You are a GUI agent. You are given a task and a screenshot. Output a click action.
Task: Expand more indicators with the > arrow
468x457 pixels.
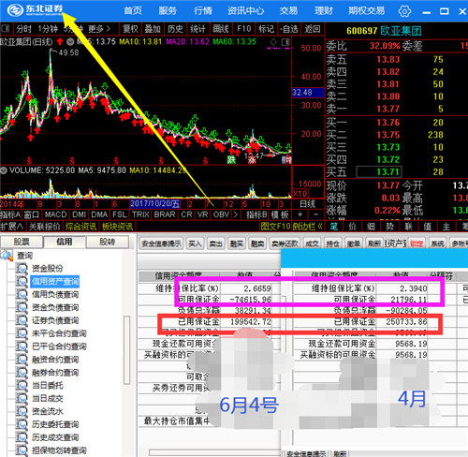point(235,214)
